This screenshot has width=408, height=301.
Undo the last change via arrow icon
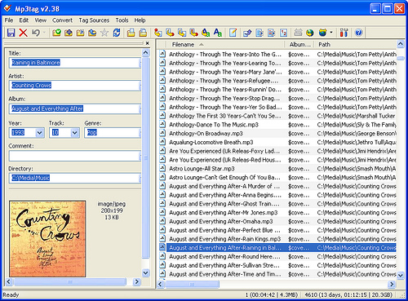[x=36, y=33]
